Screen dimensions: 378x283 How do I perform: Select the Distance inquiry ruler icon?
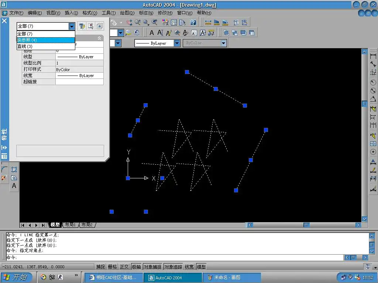208,22
